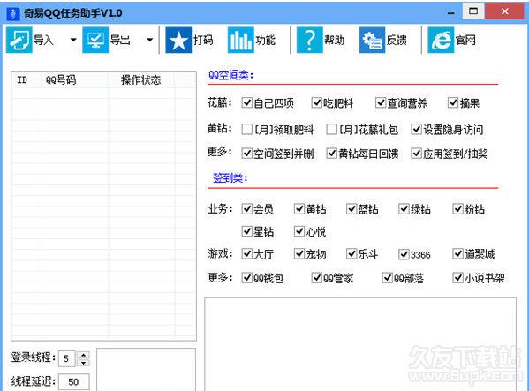Uncheck 心悦 checkbox
The height and width of the screenshot is (391, 529).
pos(299,231)
